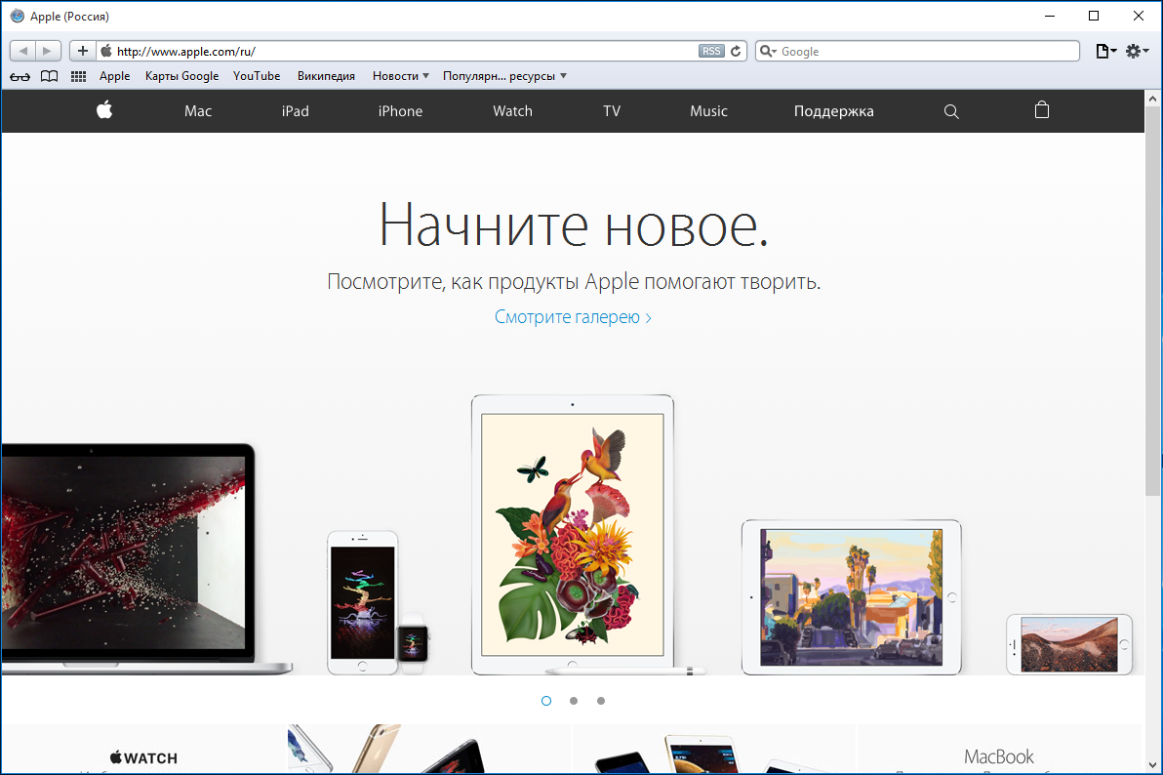Select Mac in the navigation bar

click(x=198, y=111)
